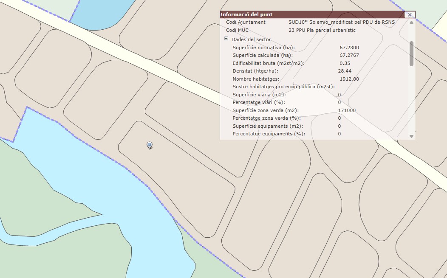Image resolution: width=447 pixels, height=278 pixels.
Task: Click the scroll down arrow in info panel
Action: click(411, 136)
